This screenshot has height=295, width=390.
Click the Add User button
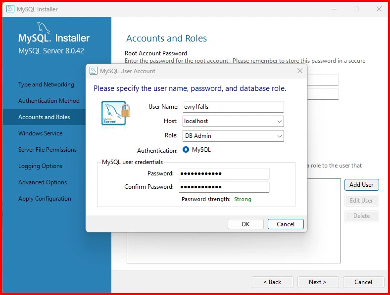[x=361, y=185]
